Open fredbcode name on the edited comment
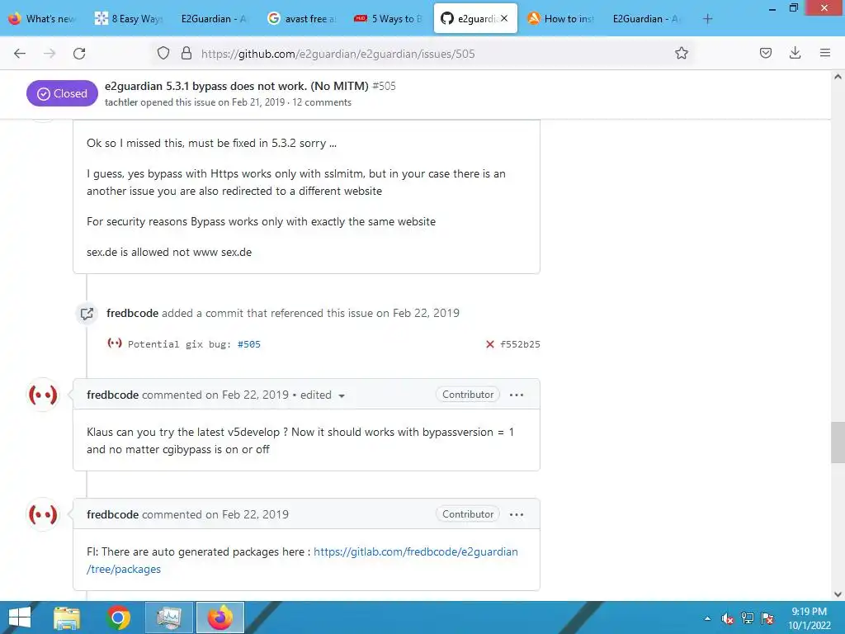The image size is (845, 634). click(112, 395)
